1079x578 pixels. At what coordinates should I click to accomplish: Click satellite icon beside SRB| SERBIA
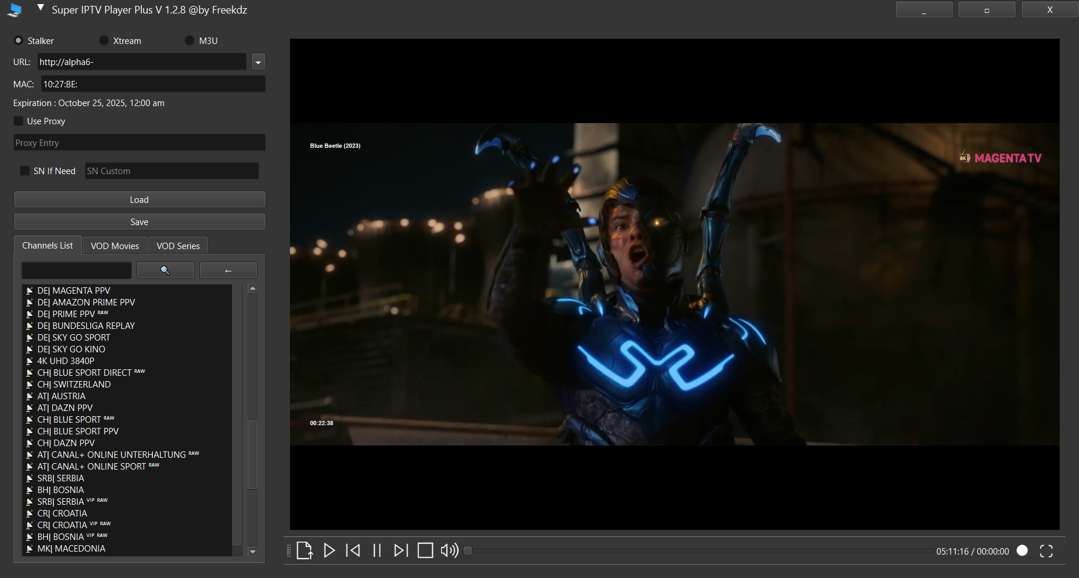point(29,478)
